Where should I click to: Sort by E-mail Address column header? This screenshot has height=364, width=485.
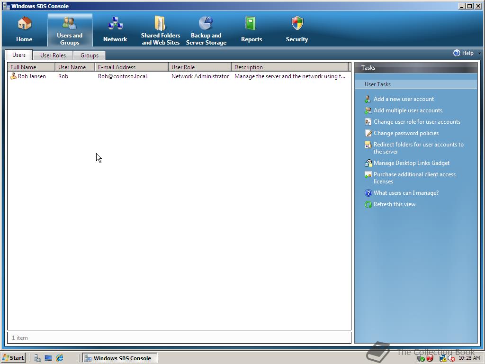pos(132,67)
